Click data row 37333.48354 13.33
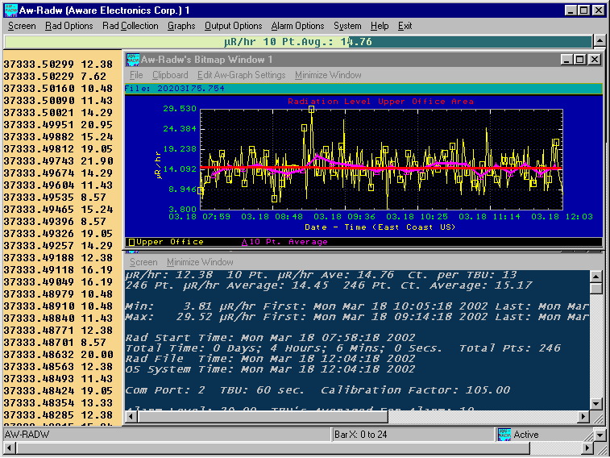 point(58,402)
